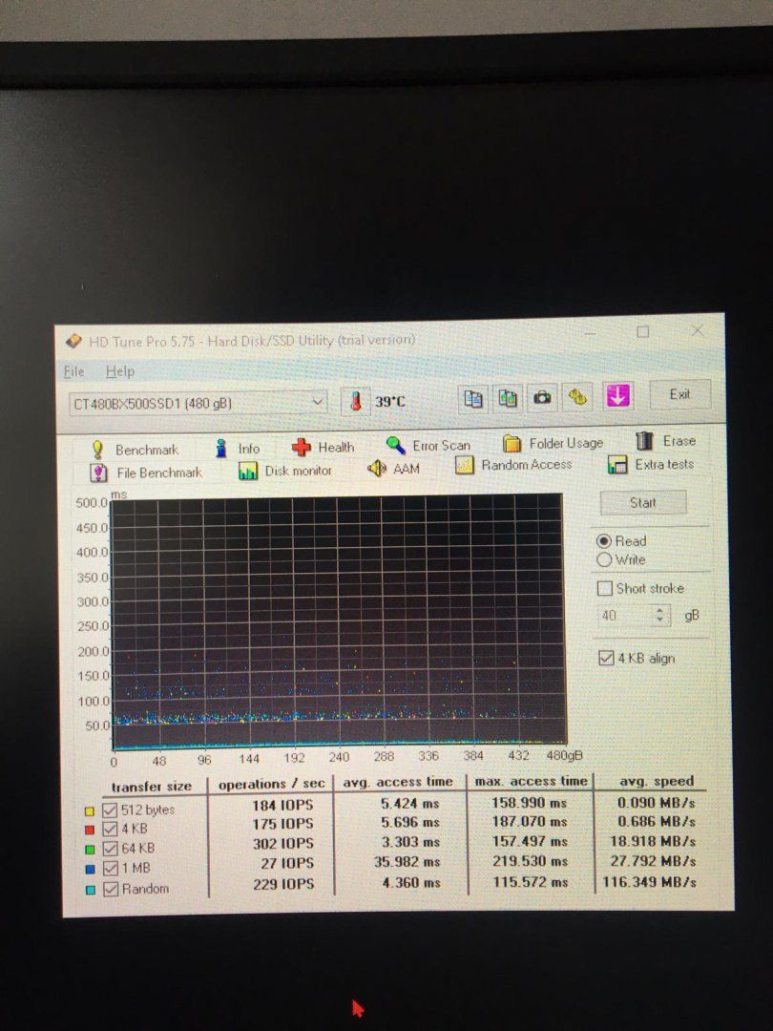Click the thermometer temperature icon

tap(356, 401)
